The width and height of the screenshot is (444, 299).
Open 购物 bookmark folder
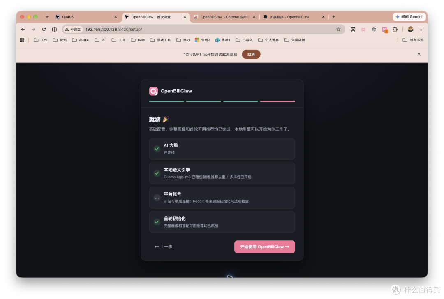click(138, 40)
